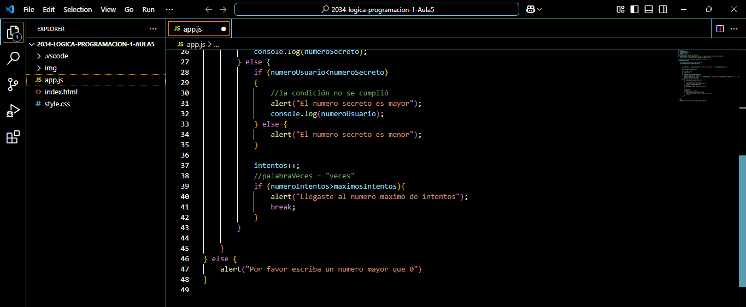The height and width of the screenshot is (307, 746).
Task: Open the overflow menu ellipsis after Run
Action: tap(169, 9)
